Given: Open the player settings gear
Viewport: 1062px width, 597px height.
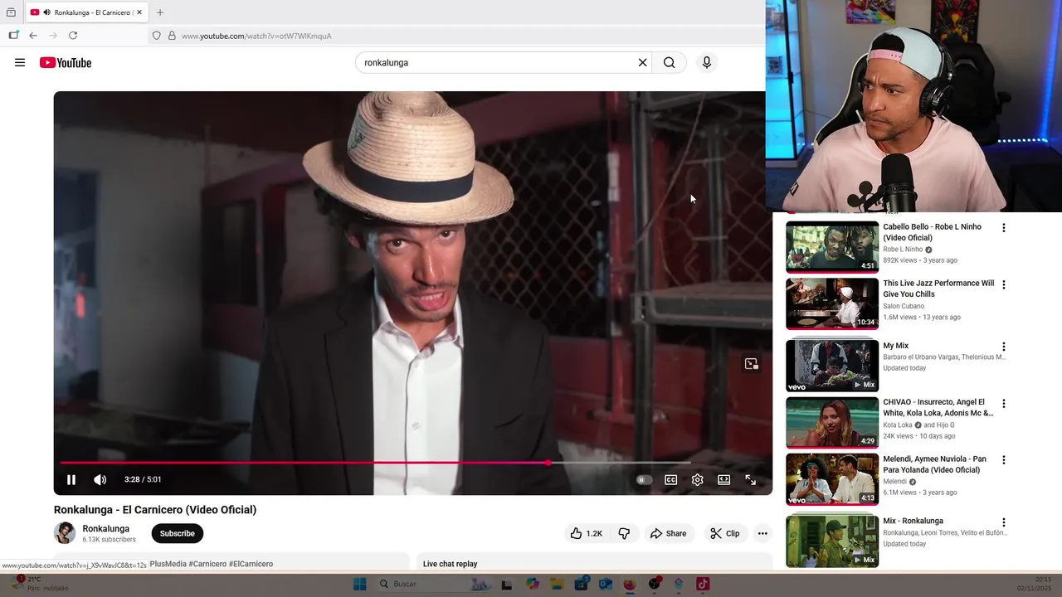Looking at the screenshot, I should point(697,479).
